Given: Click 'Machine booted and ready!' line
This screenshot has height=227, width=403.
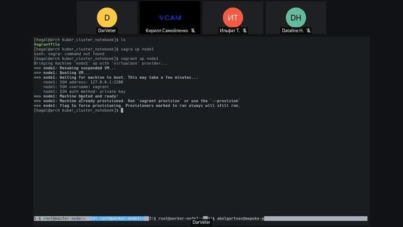Looking at the screenshot, I should [76, 96].
